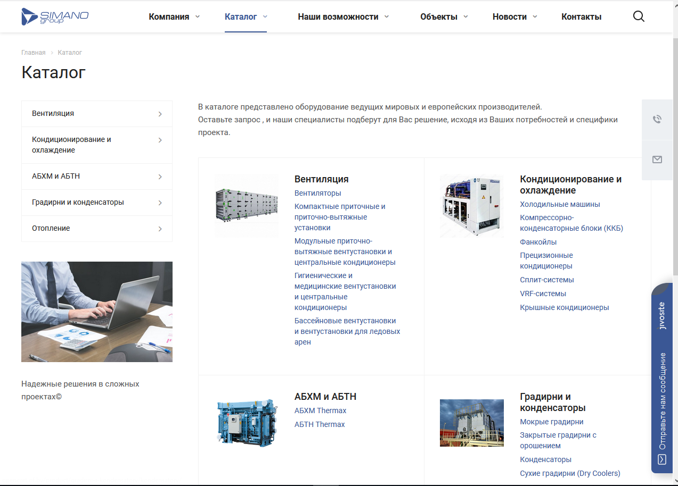Click the blue АБХМ machine image
The height and width of the screenshot is (486, 678).
(247, 423)
